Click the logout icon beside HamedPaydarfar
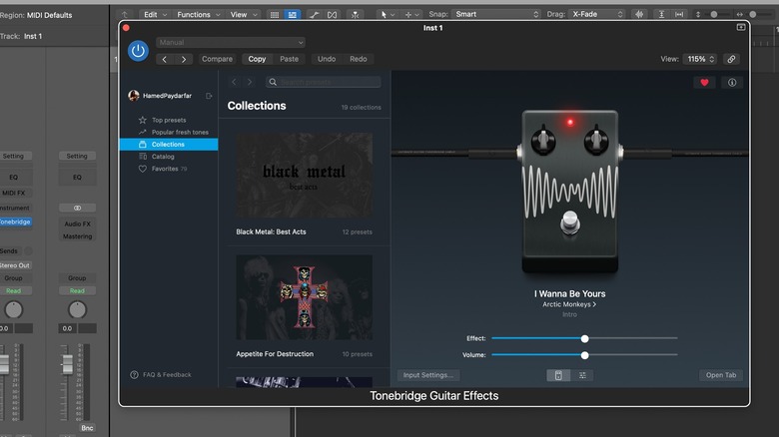The image size is (779, 437). (x=209, y=96)
